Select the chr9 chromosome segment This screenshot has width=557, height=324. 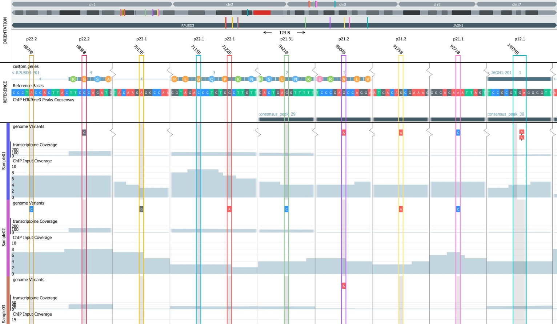coord(437,4)
